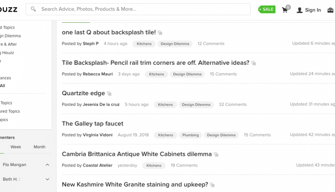Screen dimensions: 335x192
Task: Open the shopping cart icon
Action: click(285, 9)
